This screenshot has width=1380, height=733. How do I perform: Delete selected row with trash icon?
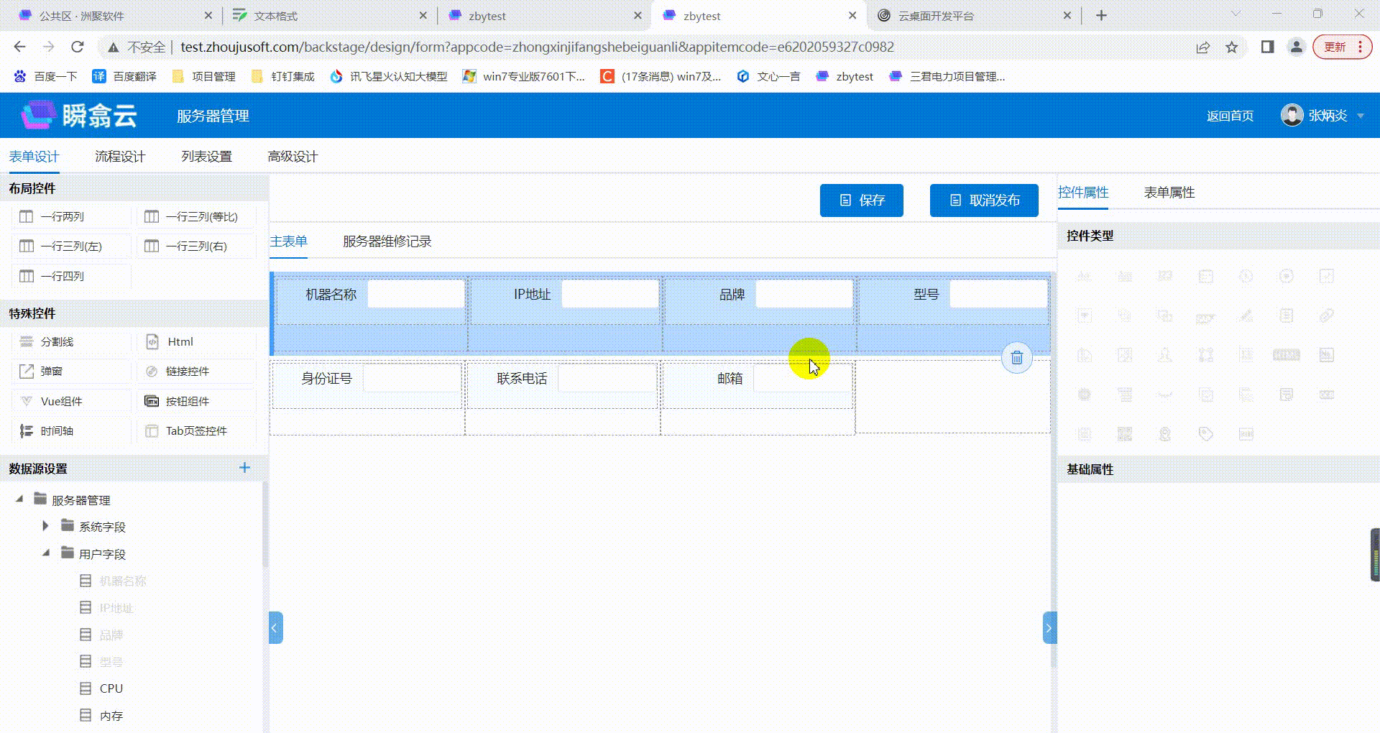click(x=1016, y=357)
